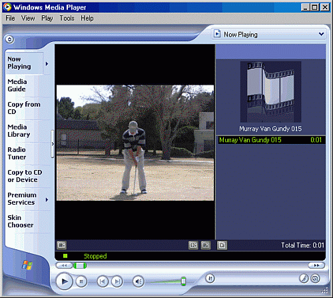Screen dimensions: 333x298
Task: Click the seek bar position handle
Action: (80, 265)
